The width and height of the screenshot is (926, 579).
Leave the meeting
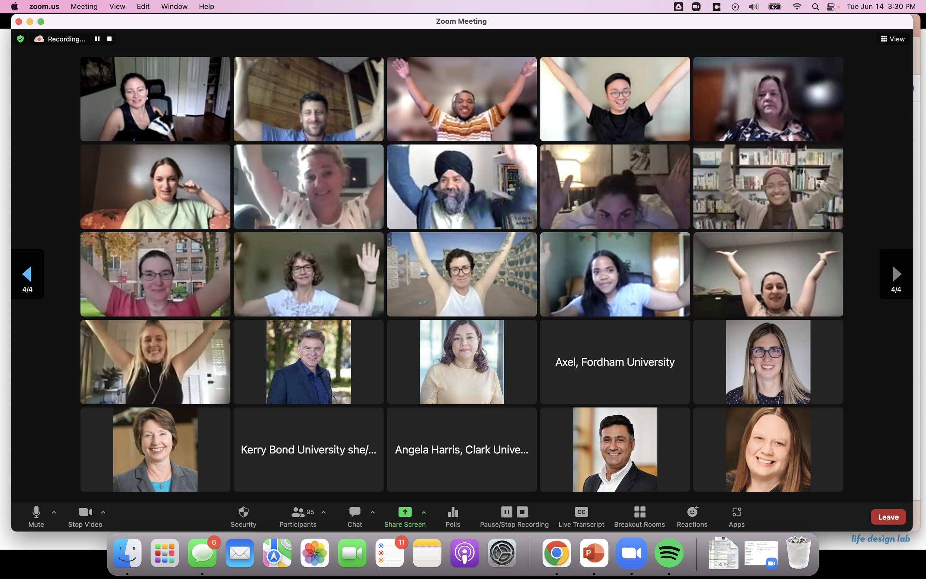(889, 517)
